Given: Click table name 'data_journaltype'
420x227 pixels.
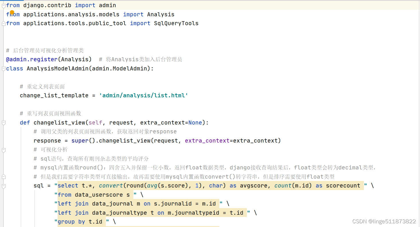Looking at the screenshot, I should [120, 213].
